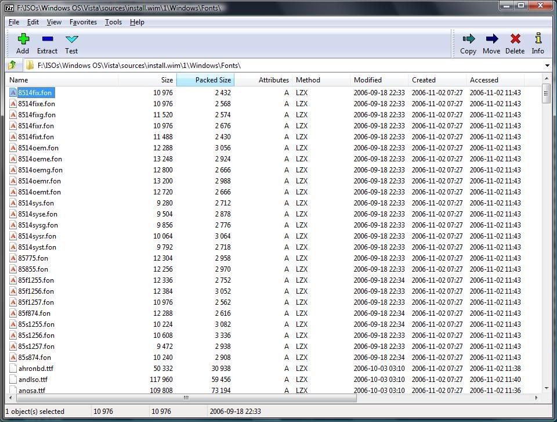The image size is (557, 422).
Task: Click the vertical scrollbar down arrow
Action: point(547,388)
